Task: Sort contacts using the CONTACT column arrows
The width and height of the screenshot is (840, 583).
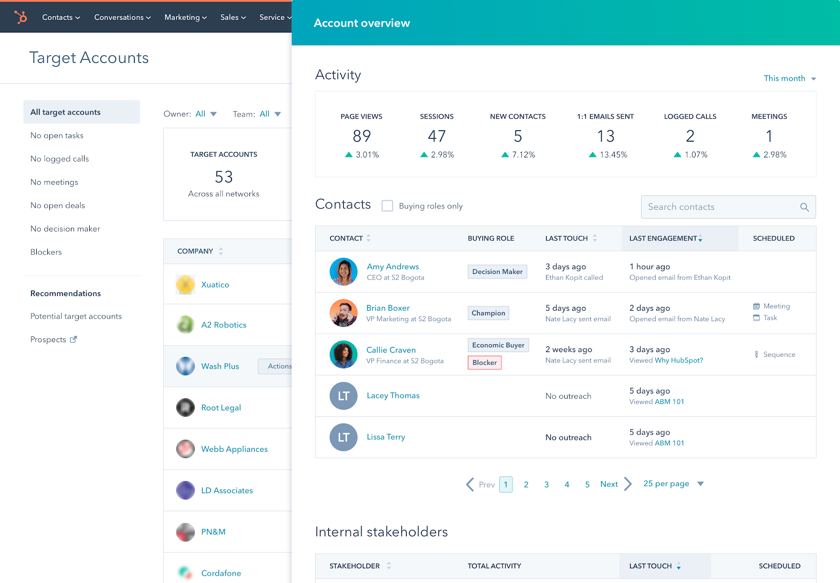Action: coord(369,238)
